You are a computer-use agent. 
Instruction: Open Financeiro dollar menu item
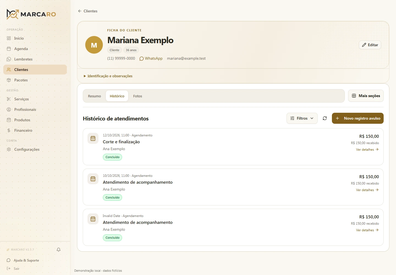click(x=35, y=130)
